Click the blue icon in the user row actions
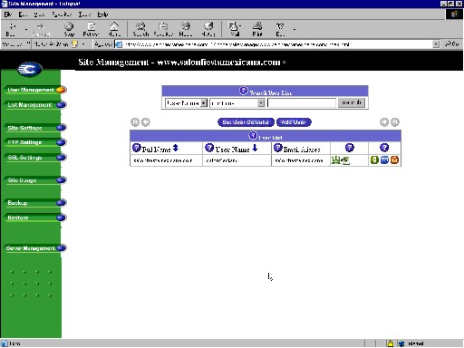The width and height of the screenshot is (464, 348). [x=384, y=160]
